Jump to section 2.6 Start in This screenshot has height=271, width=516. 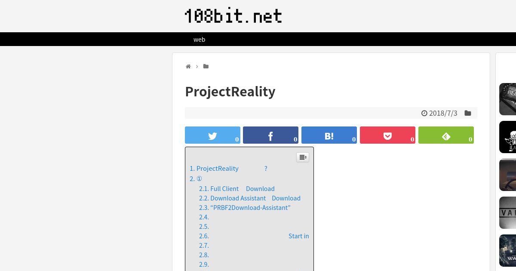pos(254,236)
